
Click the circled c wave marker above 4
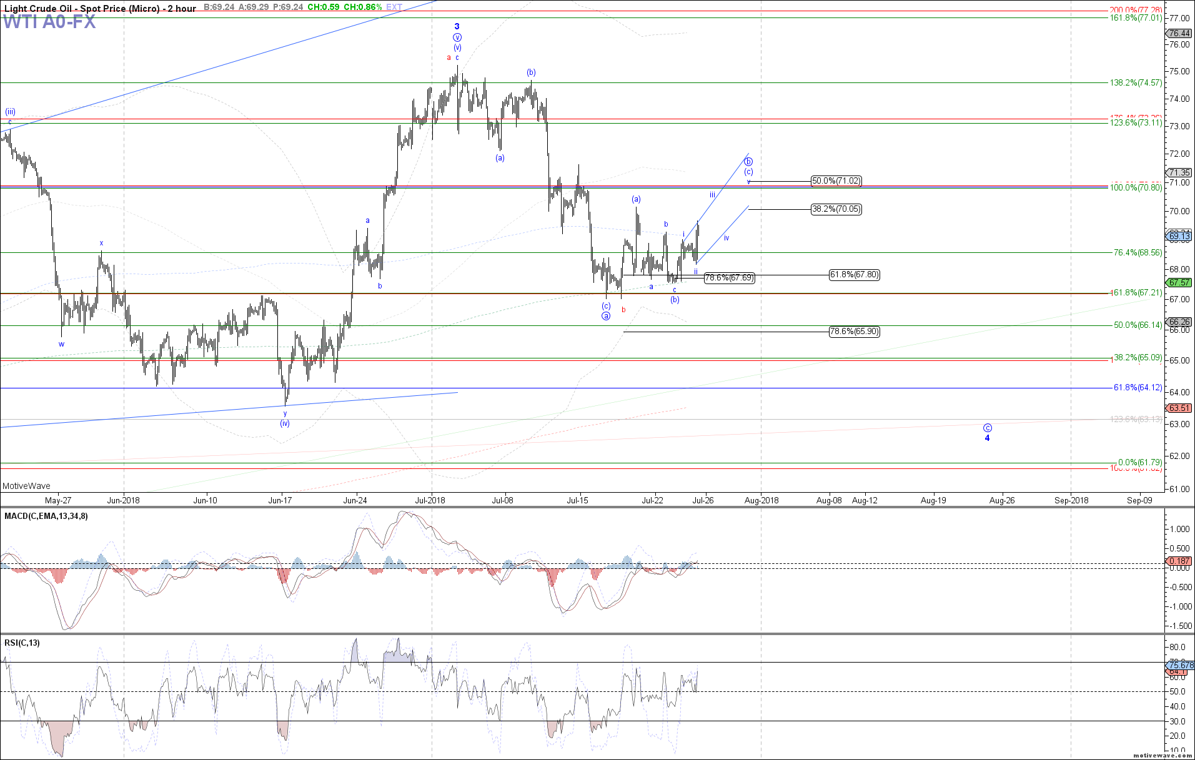pyautogui.click(x=987, y=428)
